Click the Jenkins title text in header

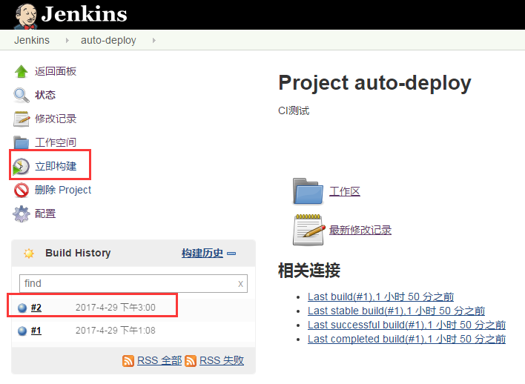pyautogui.click(x=84, y=14)
